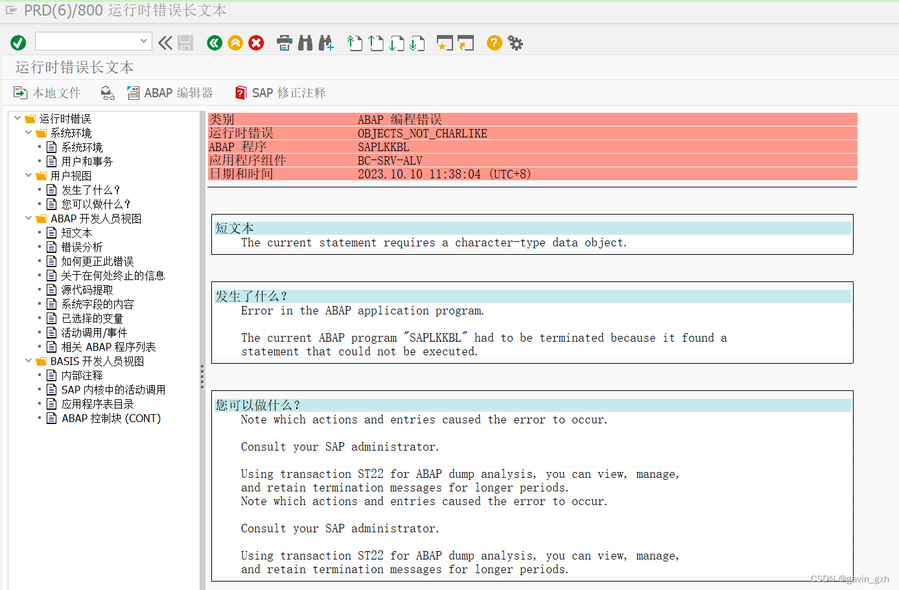Select 错误分析 tree item

click(x=82, y=247)
